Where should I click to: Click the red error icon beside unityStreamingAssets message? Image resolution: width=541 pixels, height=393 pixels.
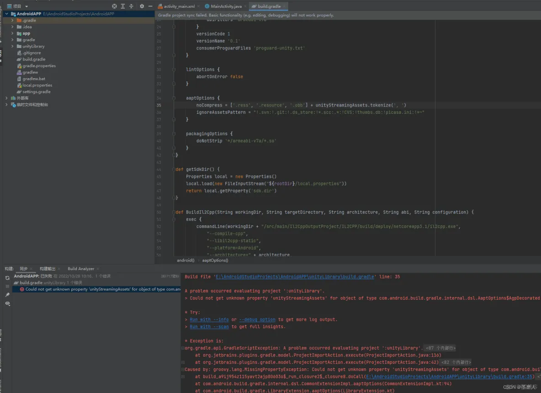click(x=22, y=289)
